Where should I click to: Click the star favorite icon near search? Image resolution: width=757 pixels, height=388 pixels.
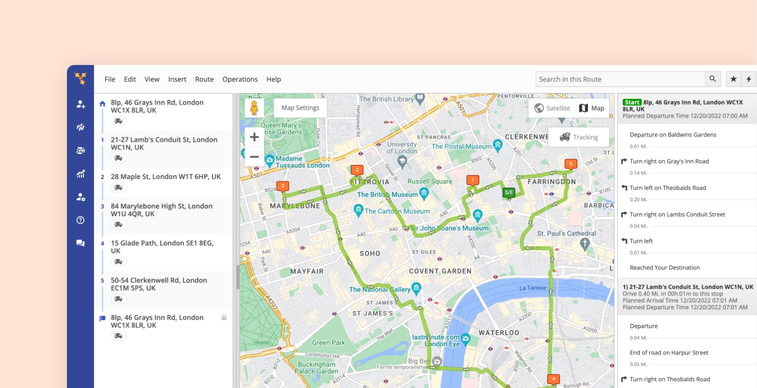[x=733, y=79]
